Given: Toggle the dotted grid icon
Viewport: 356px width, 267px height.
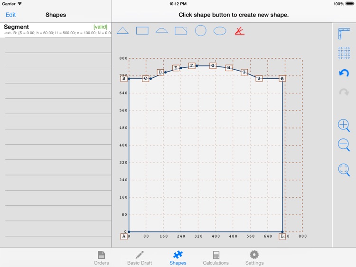Looking at the screenshot, I should click(x=344, y=53).
